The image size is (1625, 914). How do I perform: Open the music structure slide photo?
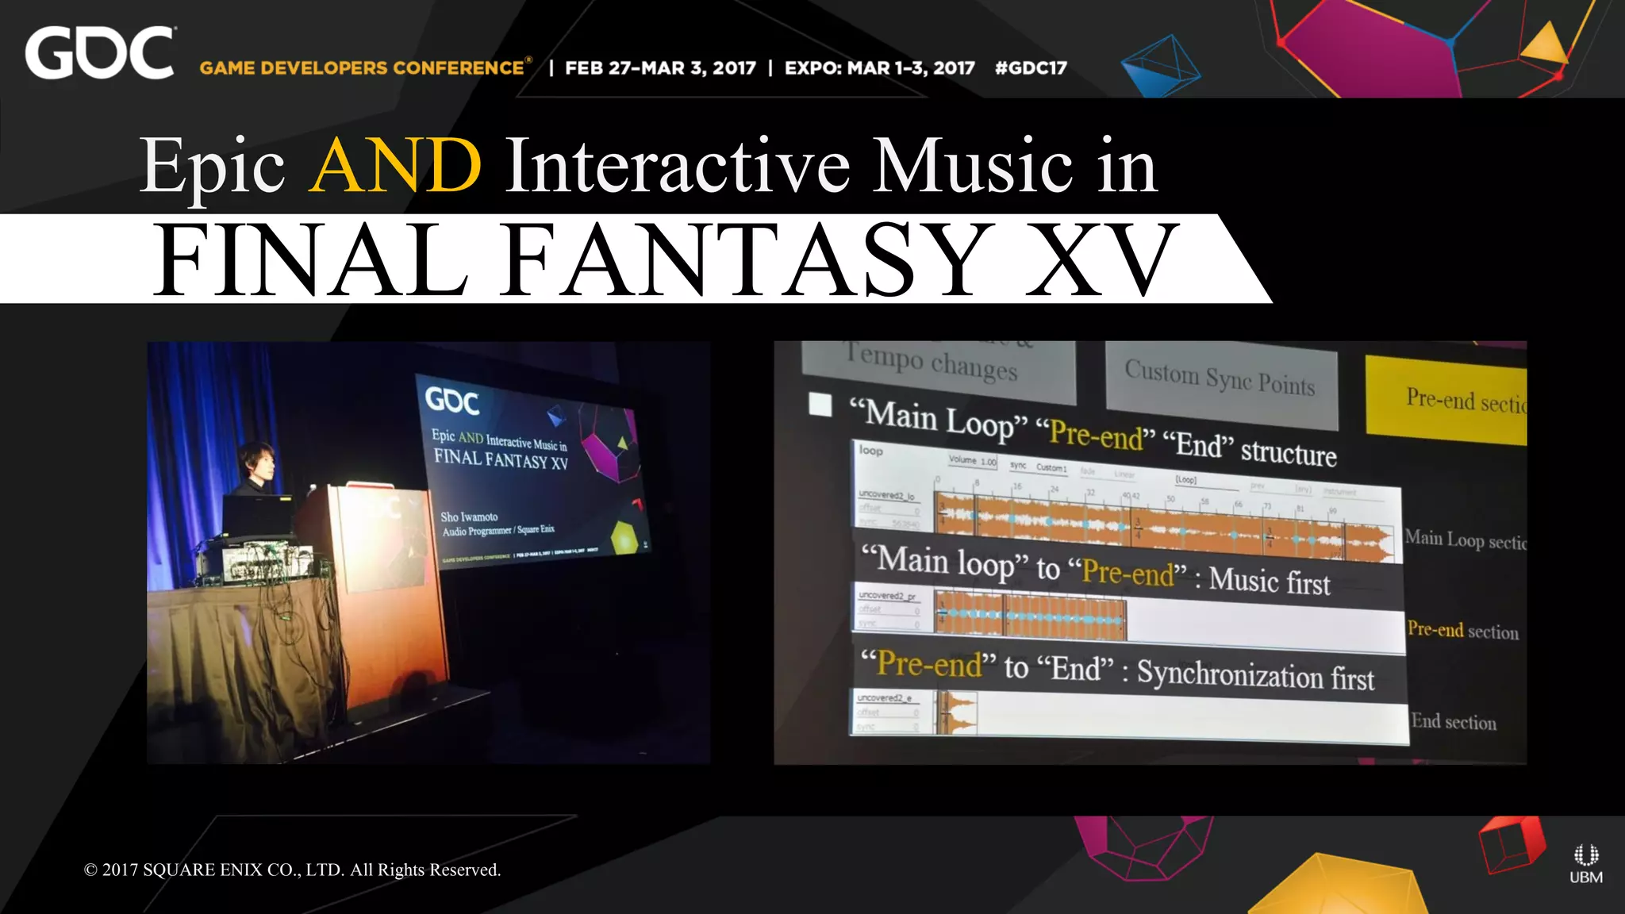1150,553
